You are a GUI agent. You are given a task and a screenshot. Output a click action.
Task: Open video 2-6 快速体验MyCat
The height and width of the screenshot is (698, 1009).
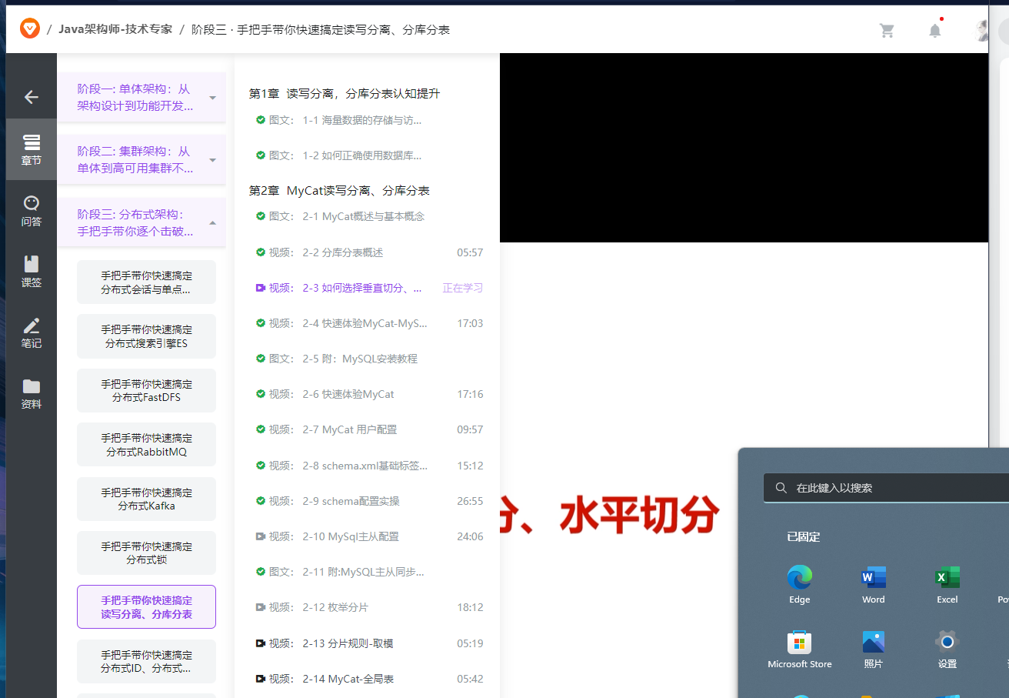click(368, 394)
